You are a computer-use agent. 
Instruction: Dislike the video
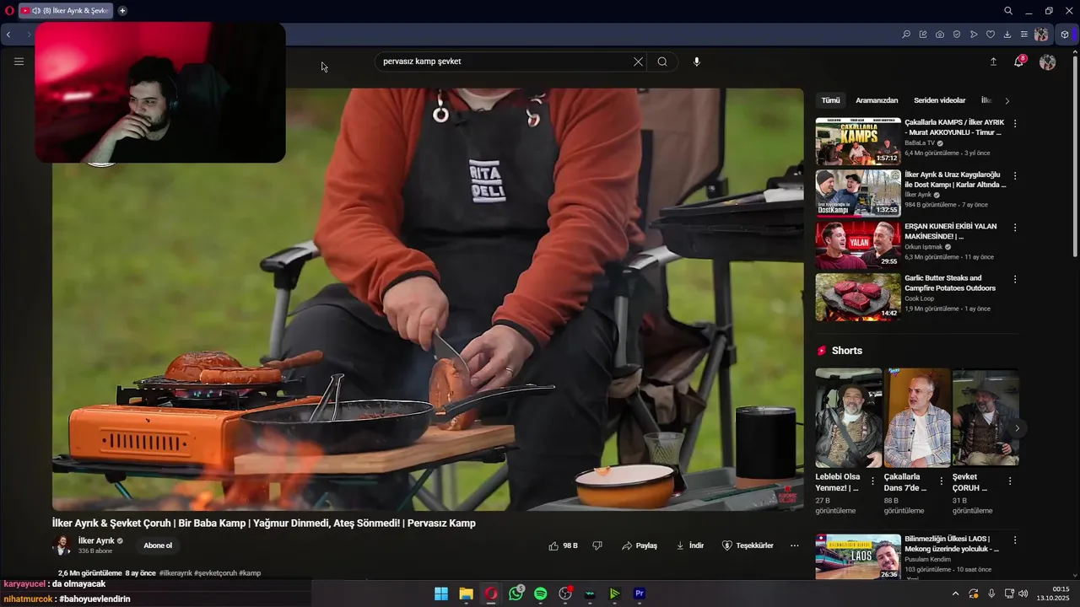[597, 545]
